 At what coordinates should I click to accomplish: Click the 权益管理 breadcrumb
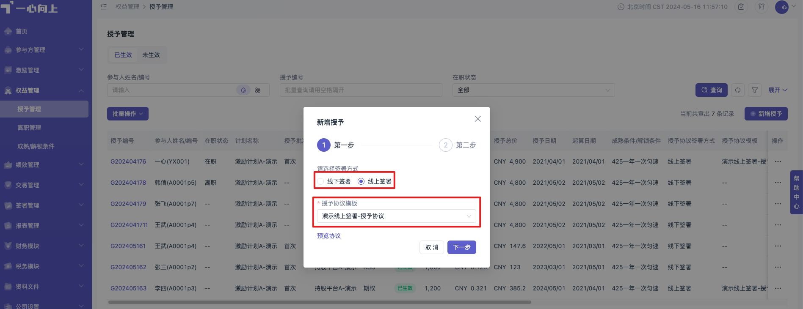click(x=127, y=7)
